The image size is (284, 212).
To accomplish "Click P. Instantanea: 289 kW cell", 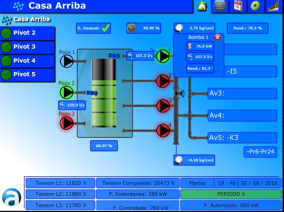I will coord(138,194).
